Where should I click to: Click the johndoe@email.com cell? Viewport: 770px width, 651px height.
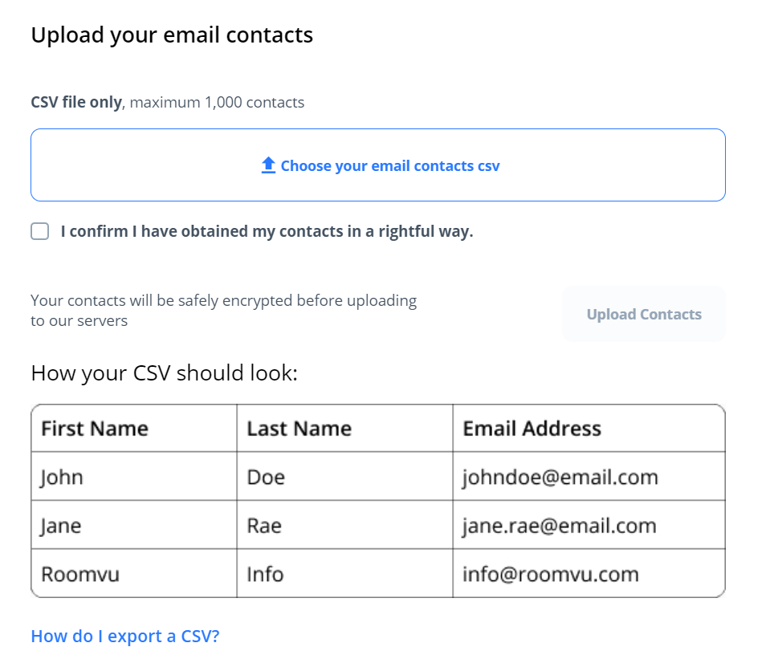(x=560, y=478)
